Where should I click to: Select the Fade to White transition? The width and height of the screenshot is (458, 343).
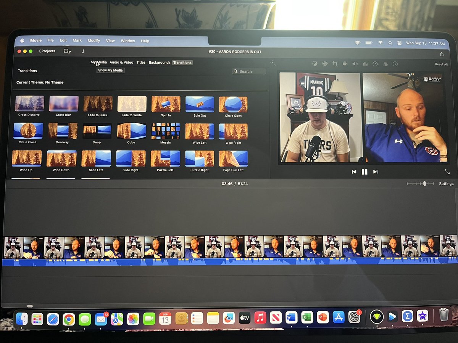pyautogui.click(x=132, y=104)
